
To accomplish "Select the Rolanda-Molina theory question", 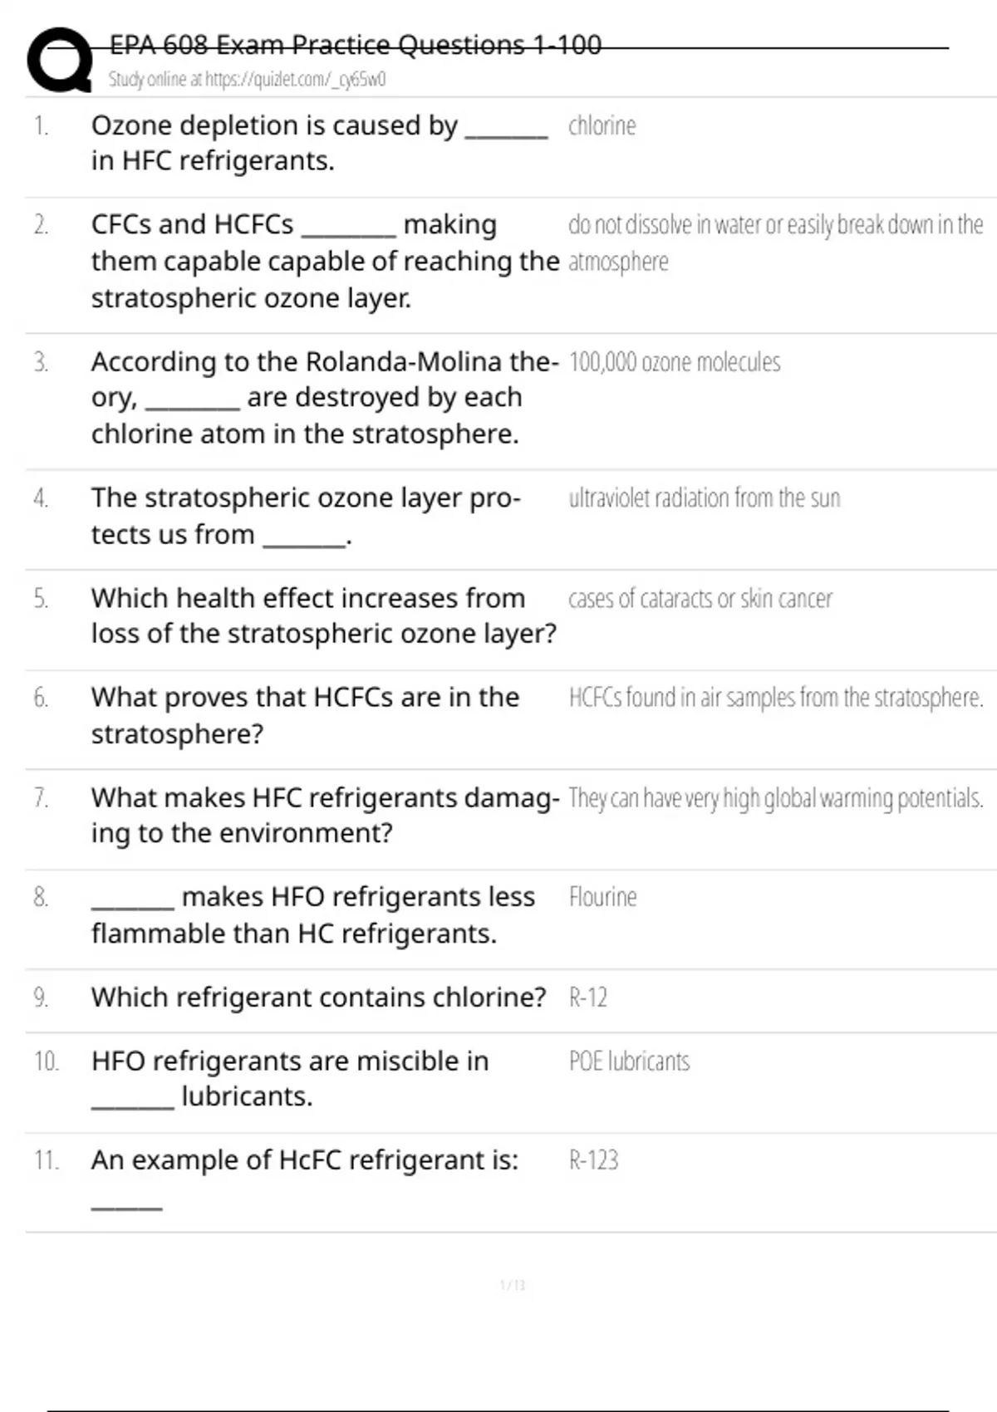I will pyautogui.click(x=325, y=398).
